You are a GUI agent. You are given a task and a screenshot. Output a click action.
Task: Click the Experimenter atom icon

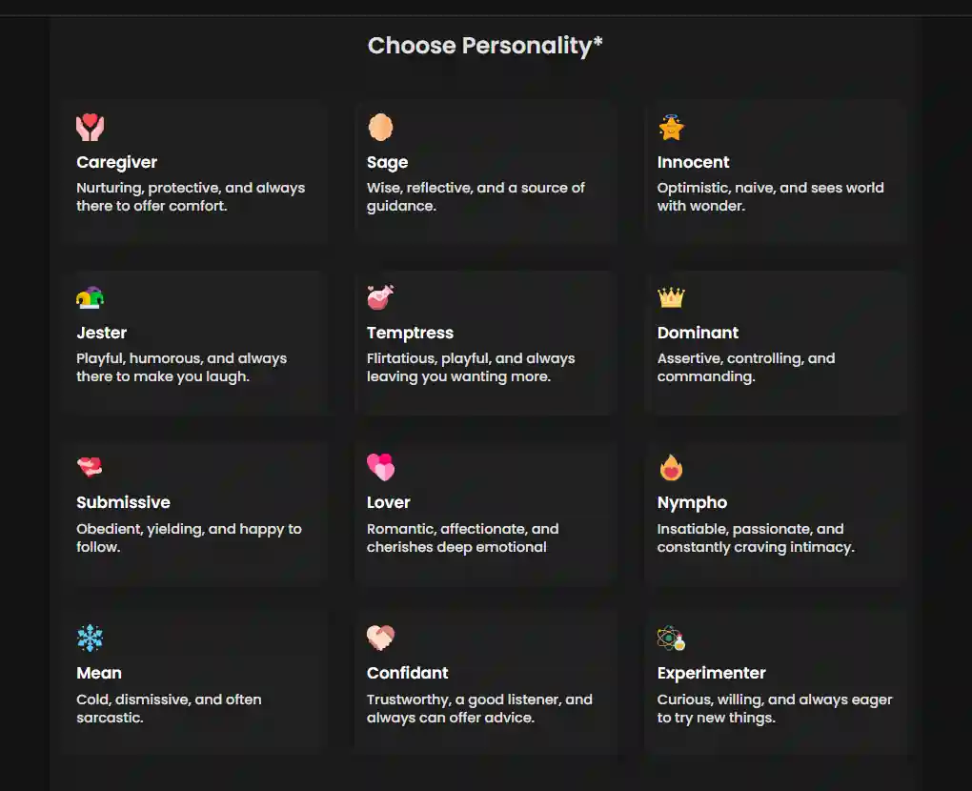click(x=671, y=638)
